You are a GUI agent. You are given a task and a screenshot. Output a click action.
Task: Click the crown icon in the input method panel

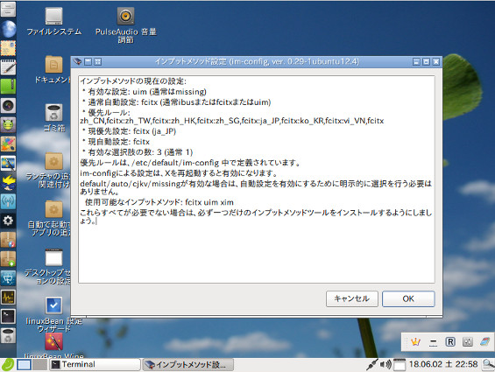click(x=415, y=341)
